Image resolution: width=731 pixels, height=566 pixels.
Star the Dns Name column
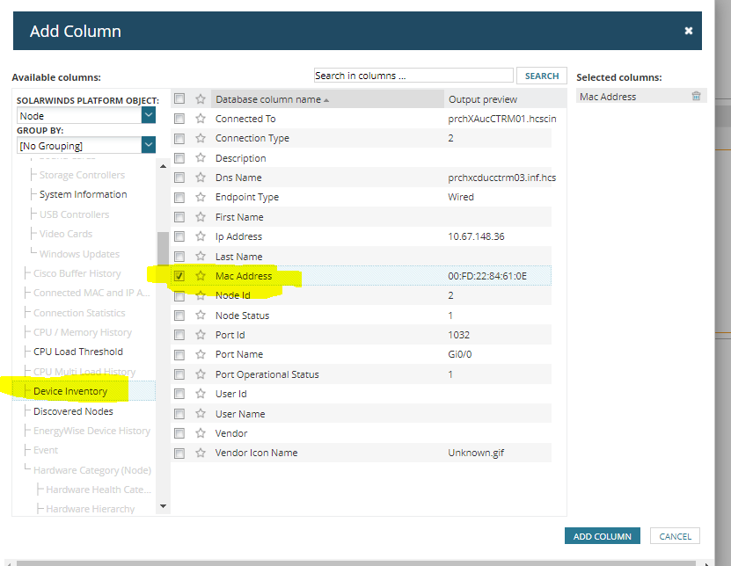201,178
